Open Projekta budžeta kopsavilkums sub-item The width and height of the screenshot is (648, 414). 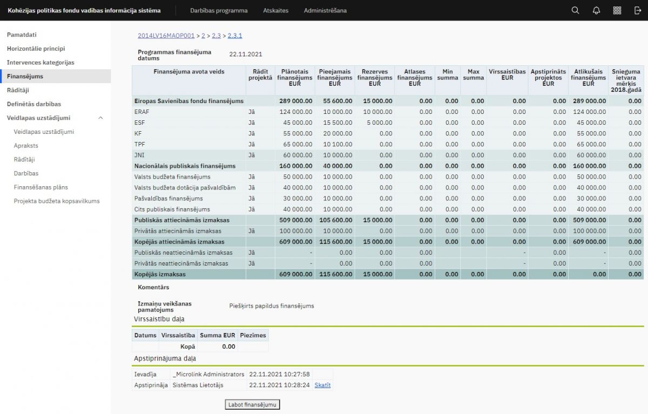[57, 201]
